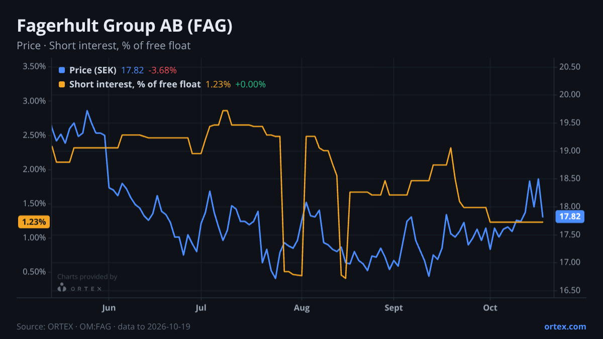Click the Sept label on time axis

click(x=393, y=308)
